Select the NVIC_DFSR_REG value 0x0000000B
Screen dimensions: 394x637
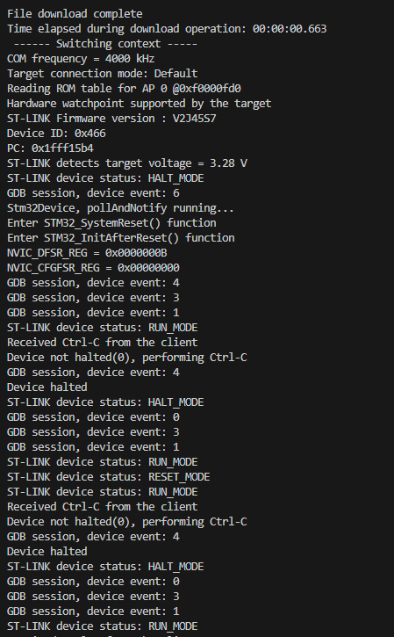click(136, 253)
